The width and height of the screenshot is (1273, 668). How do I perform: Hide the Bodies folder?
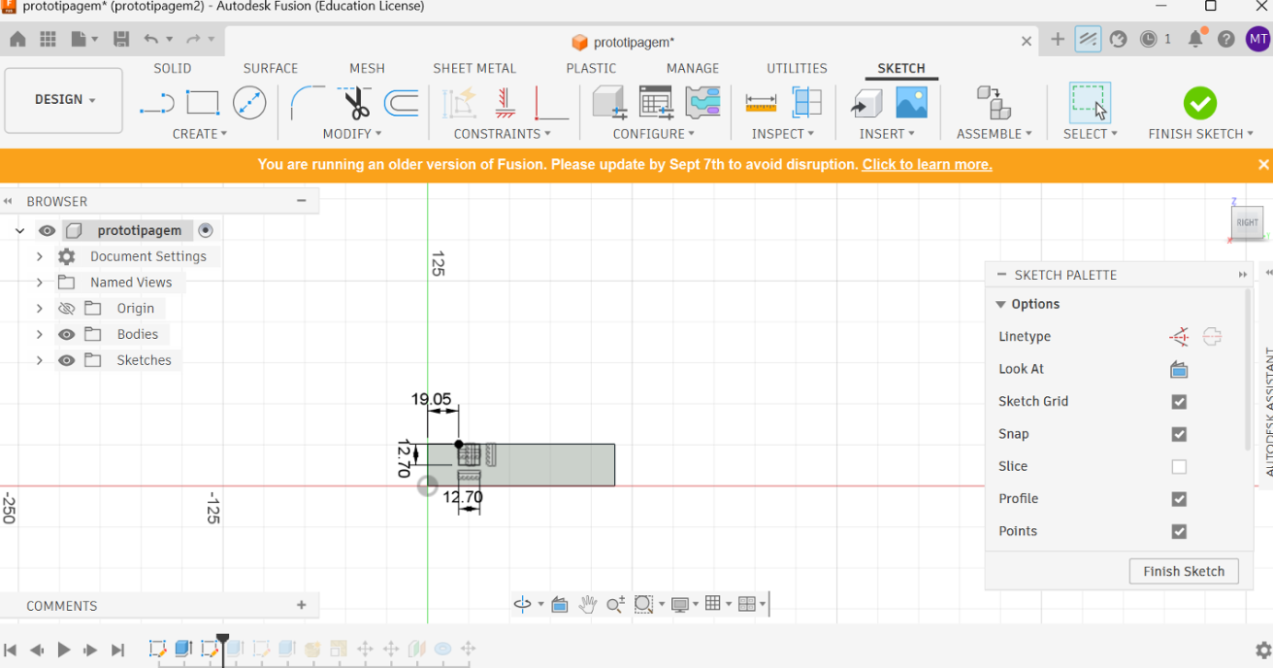tap(66, 334)
